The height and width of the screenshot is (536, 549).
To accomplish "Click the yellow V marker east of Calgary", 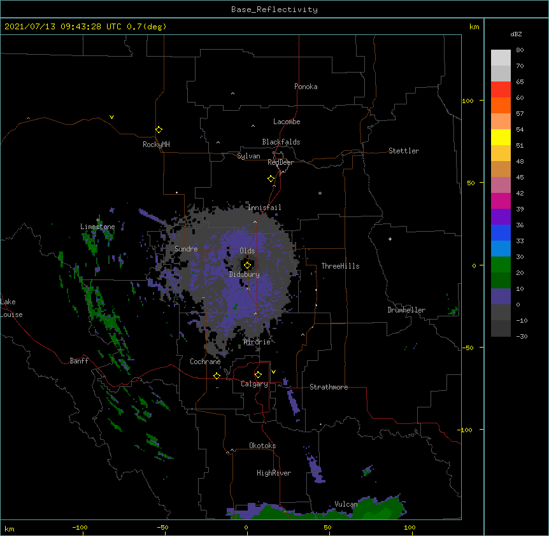I will pyautogui.click(x=273, y=372).
